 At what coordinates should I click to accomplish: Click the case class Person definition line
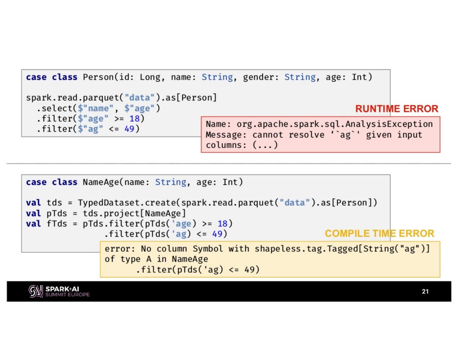[x=199, y=77]
